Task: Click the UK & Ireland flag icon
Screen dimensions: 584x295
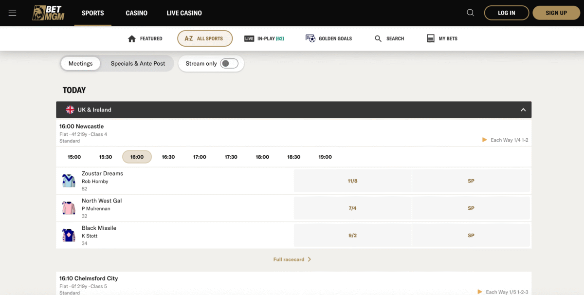Action: pyautogui.click(x=70, y=110)
